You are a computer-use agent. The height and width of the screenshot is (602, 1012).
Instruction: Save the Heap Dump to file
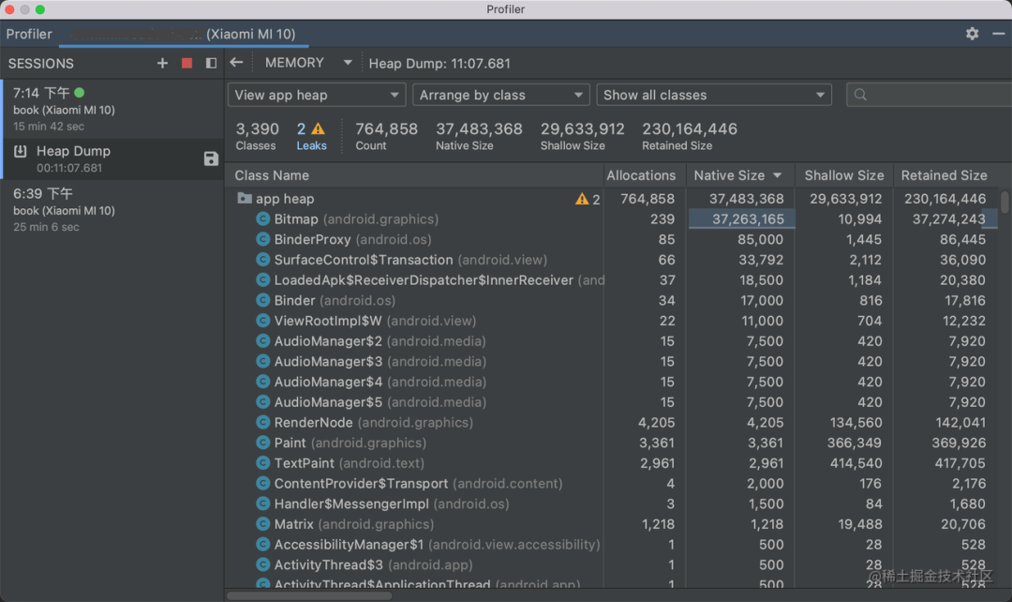[x=211, y=158]
